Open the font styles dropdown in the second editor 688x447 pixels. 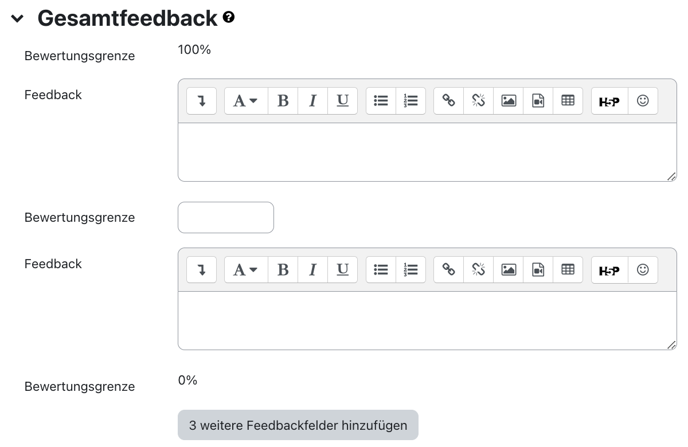[x=245, y=269]
